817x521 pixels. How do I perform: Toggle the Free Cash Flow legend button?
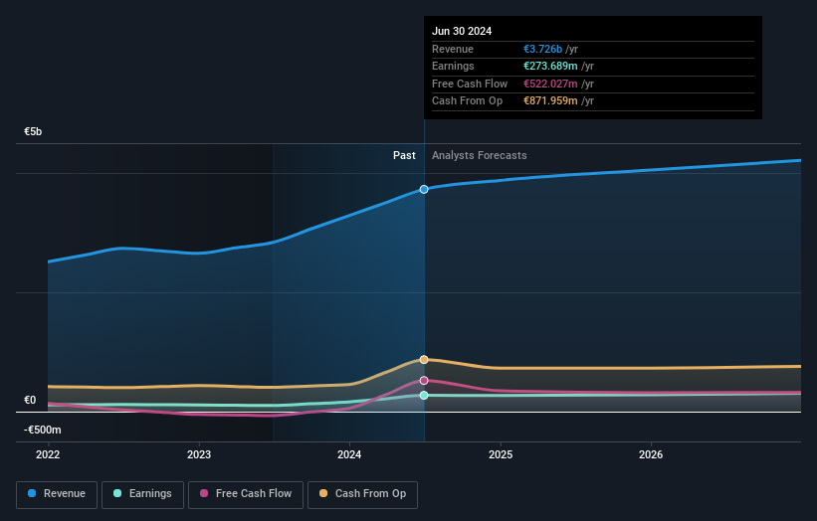click(246, 494)
